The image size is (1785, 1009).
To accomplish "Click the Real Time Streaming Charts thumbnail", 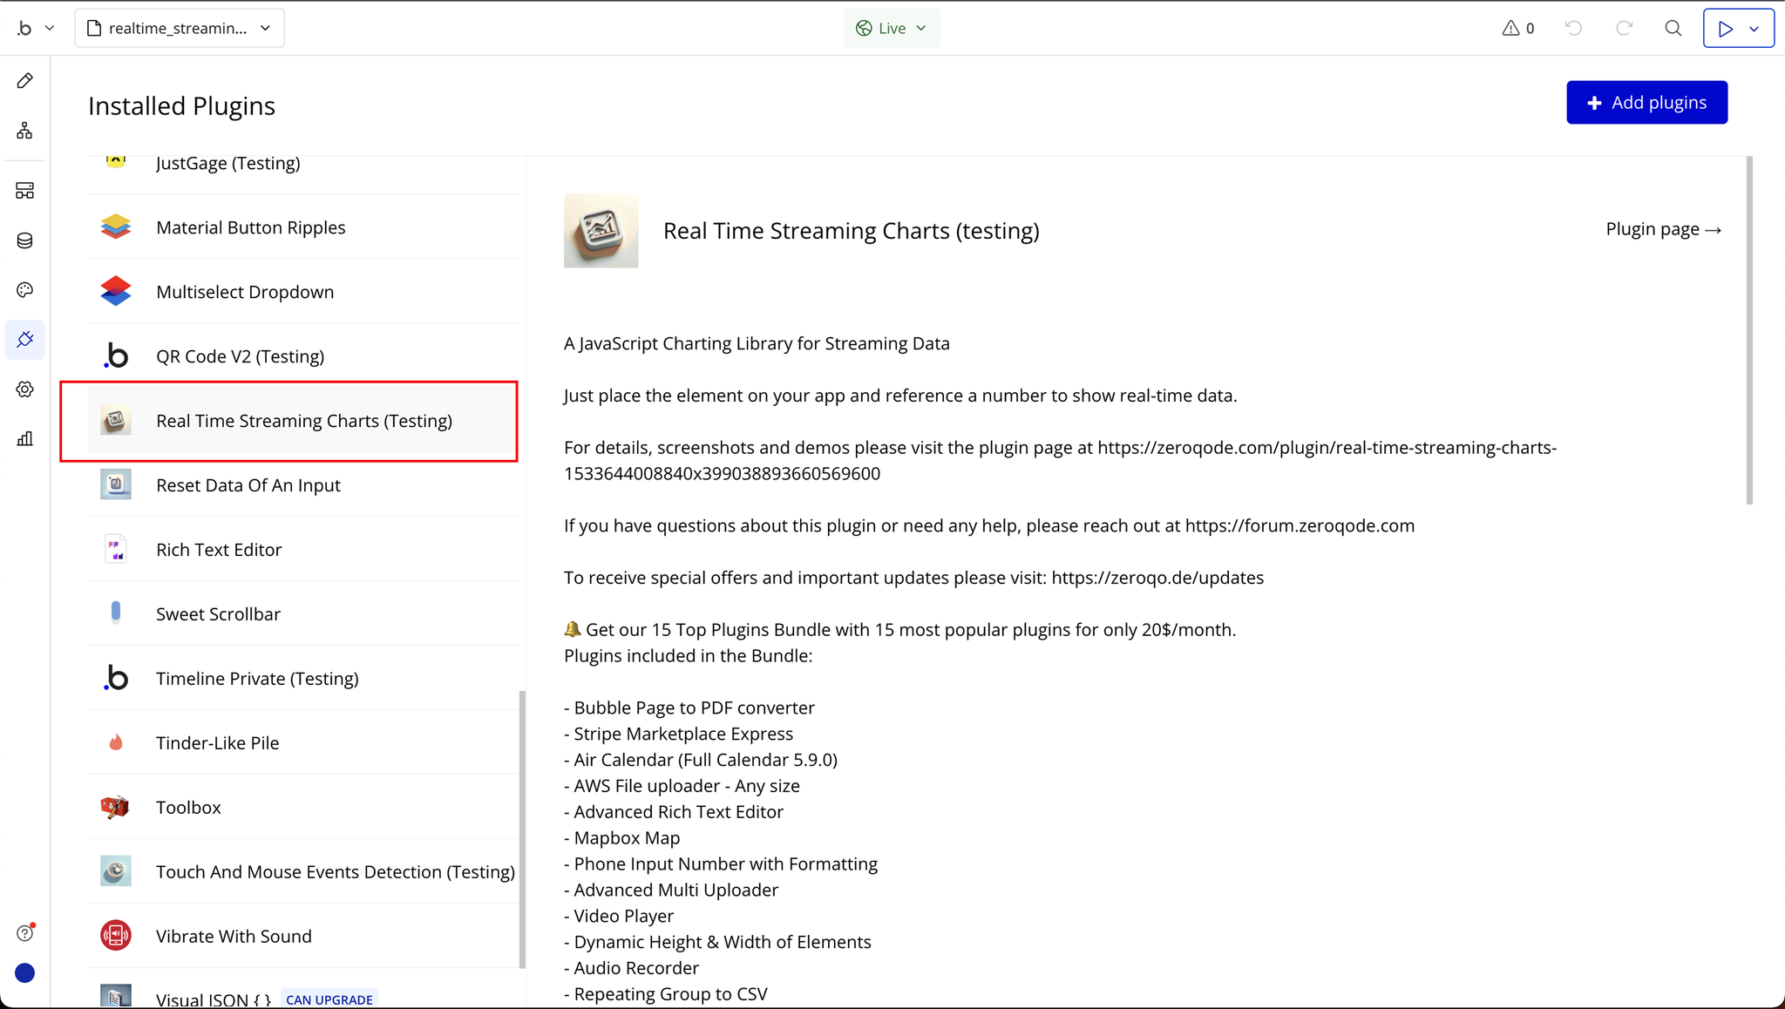I will click(x=601, y=231).
